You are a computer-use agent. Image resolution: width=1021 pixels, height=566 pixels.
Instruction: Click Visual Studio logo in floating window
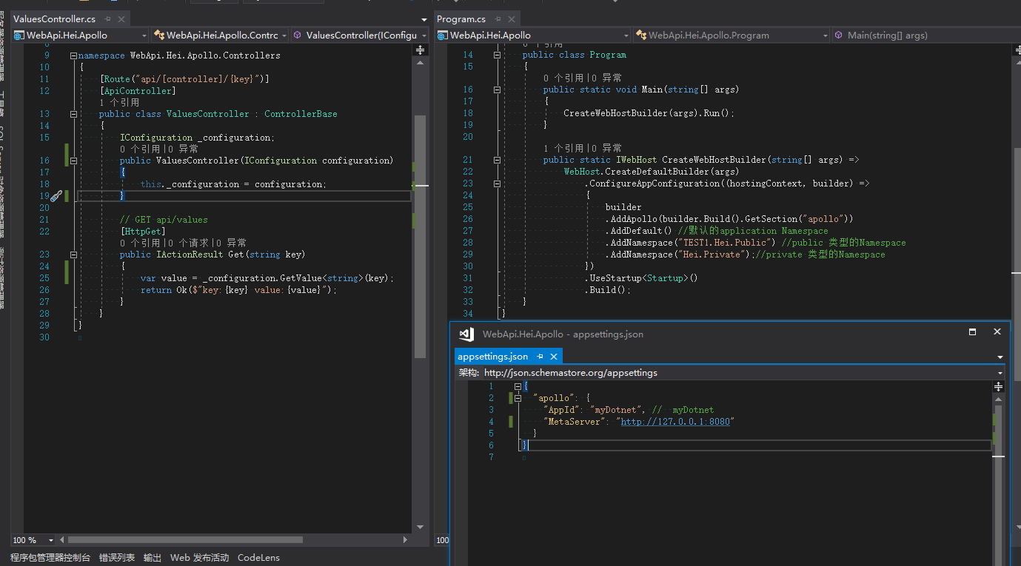pos(466,334)
